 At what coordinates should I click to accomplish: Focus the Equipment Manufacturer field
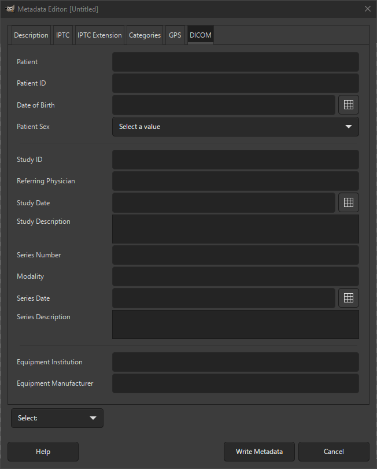pos(235,383)
